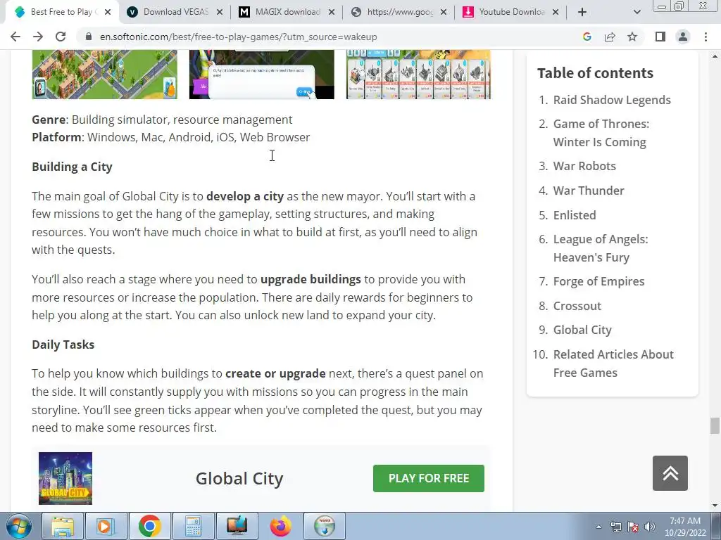Open the disc downloader taskbar icon
Viewport: 721px width, 540px height.
pyautogui.click(x=325, y=526)
